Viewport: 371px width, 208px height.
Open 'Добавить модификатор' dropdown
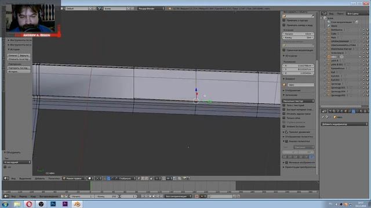coord(344,124)
